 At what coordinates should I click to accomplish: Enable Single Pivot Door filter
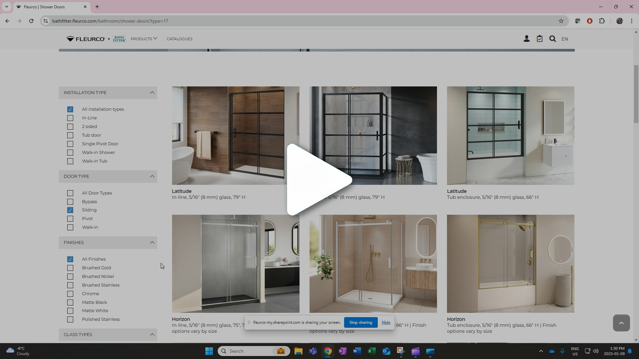(70, 144)
